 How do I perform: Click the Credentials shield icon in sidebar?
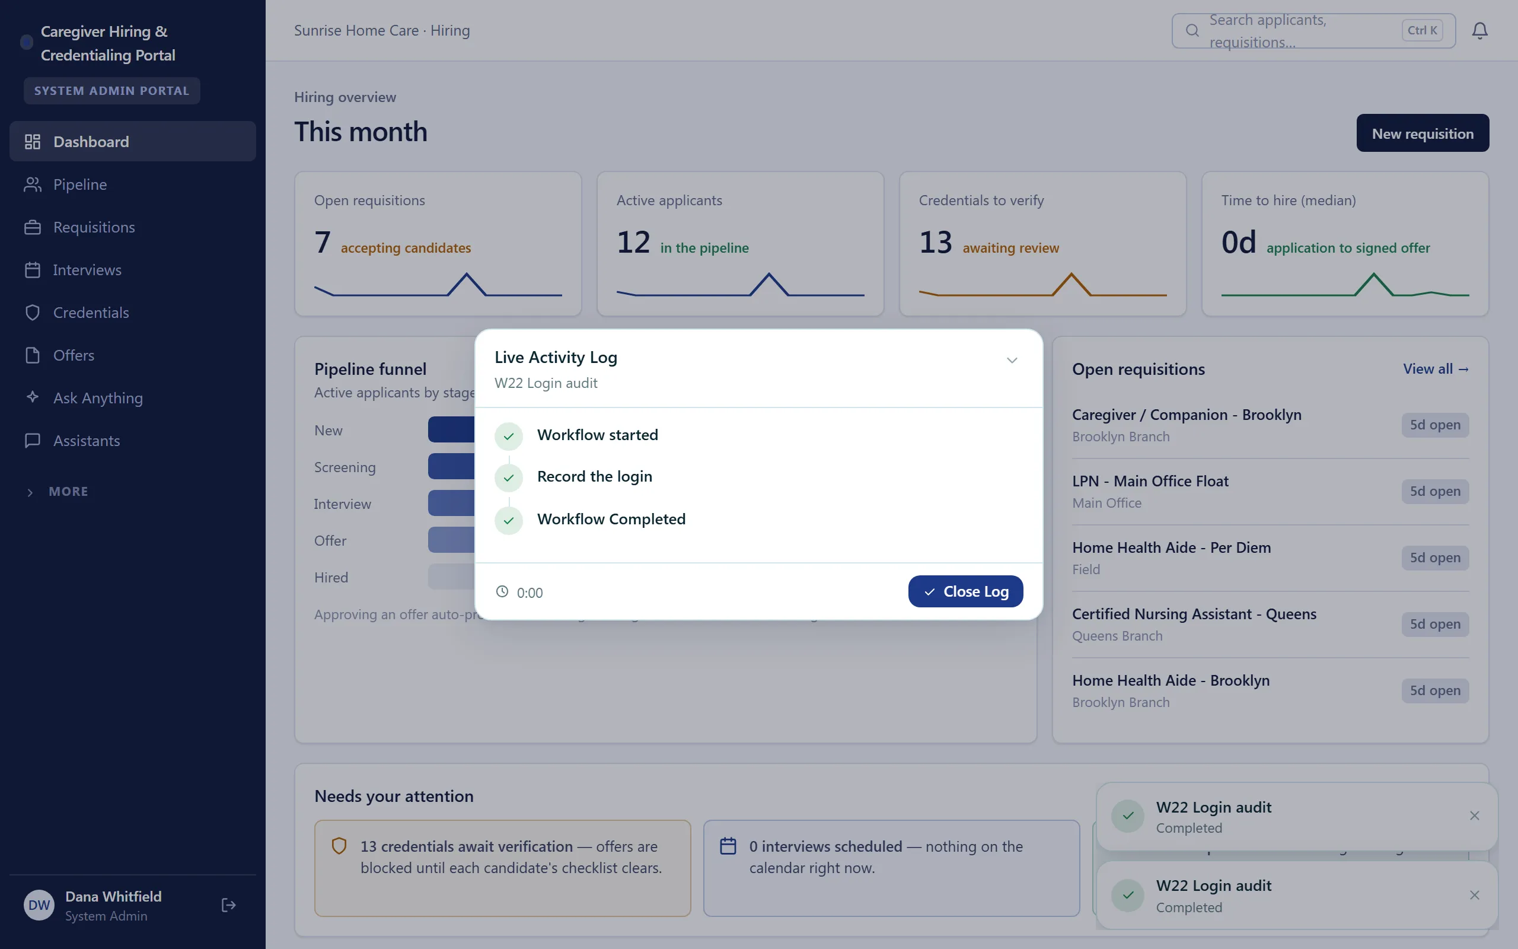pos(33,313)
